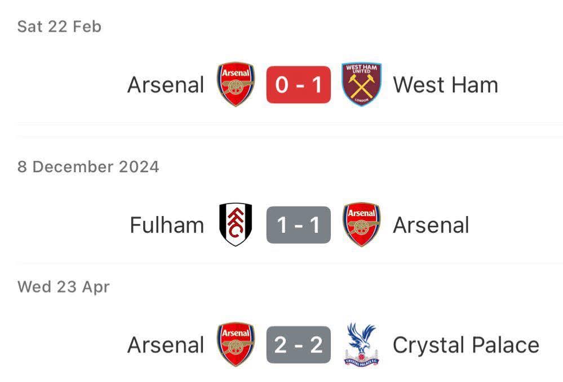Click the Crystal Palace eagle crest
The height and width of the screenshot is (382, 563).
pos(361,345)
